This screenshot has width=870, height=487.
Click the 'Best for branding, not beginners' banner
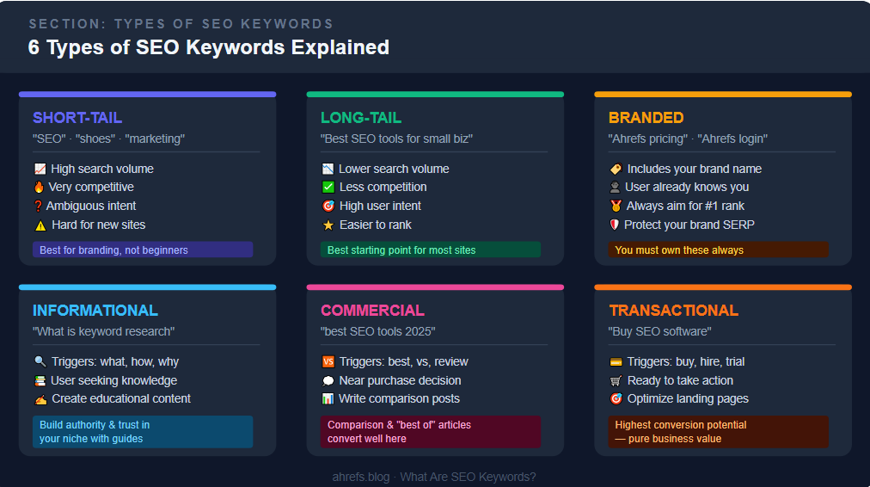coord(143,250)
